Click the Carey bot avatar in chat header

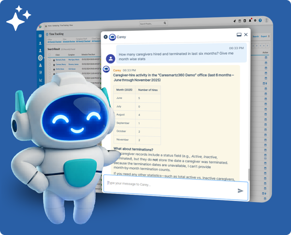tap(113, 37)
